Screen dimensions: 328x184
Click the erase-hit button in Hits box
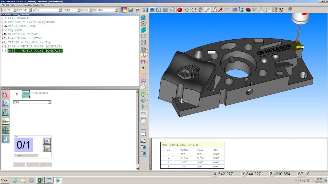(x=47, y=148)
